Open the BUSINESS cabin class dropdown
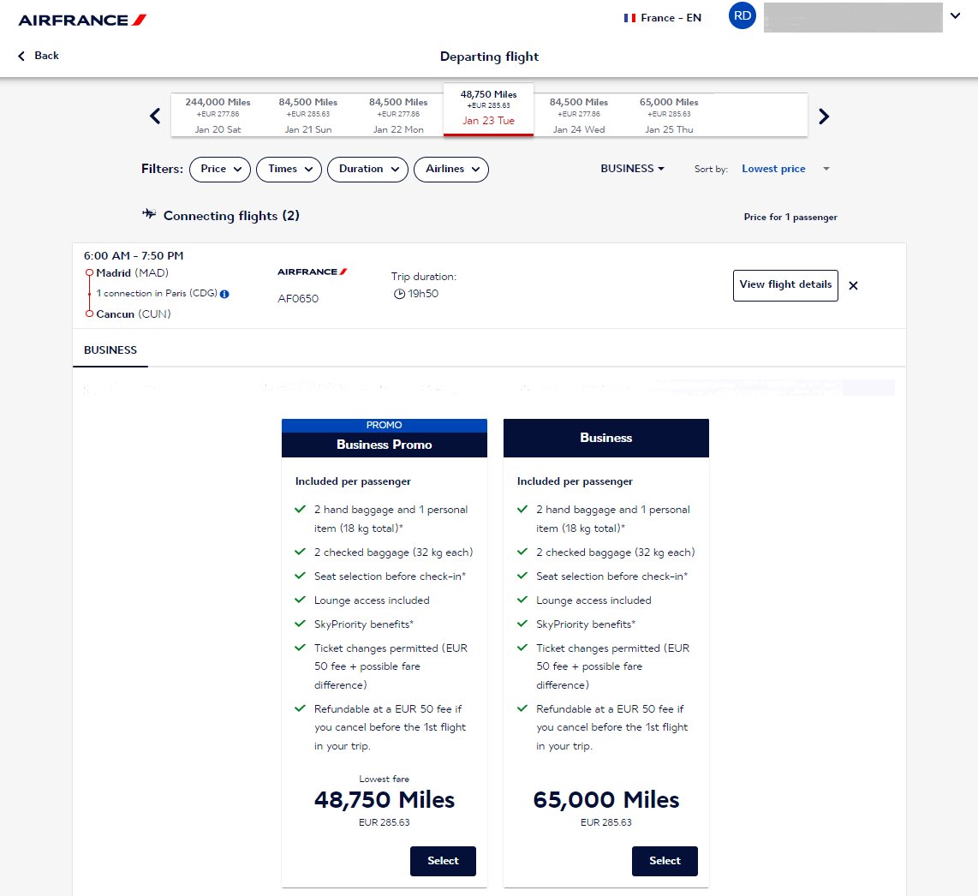This screenshot has height=896, width=978. (633, 169)
